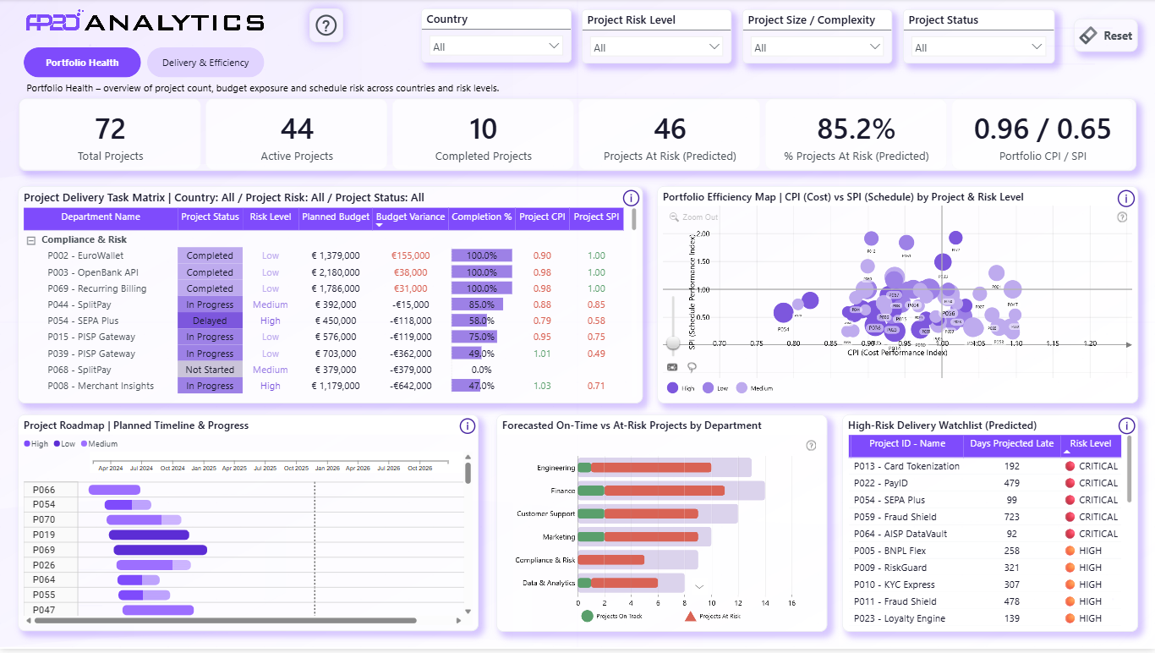Toggle the High risk legend under the efficiency map
This screenshot has width=1155, height=653.
coord(673,387)
